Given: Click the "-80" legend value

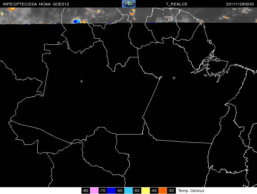Looking at the screenshot, I should 86,191.
